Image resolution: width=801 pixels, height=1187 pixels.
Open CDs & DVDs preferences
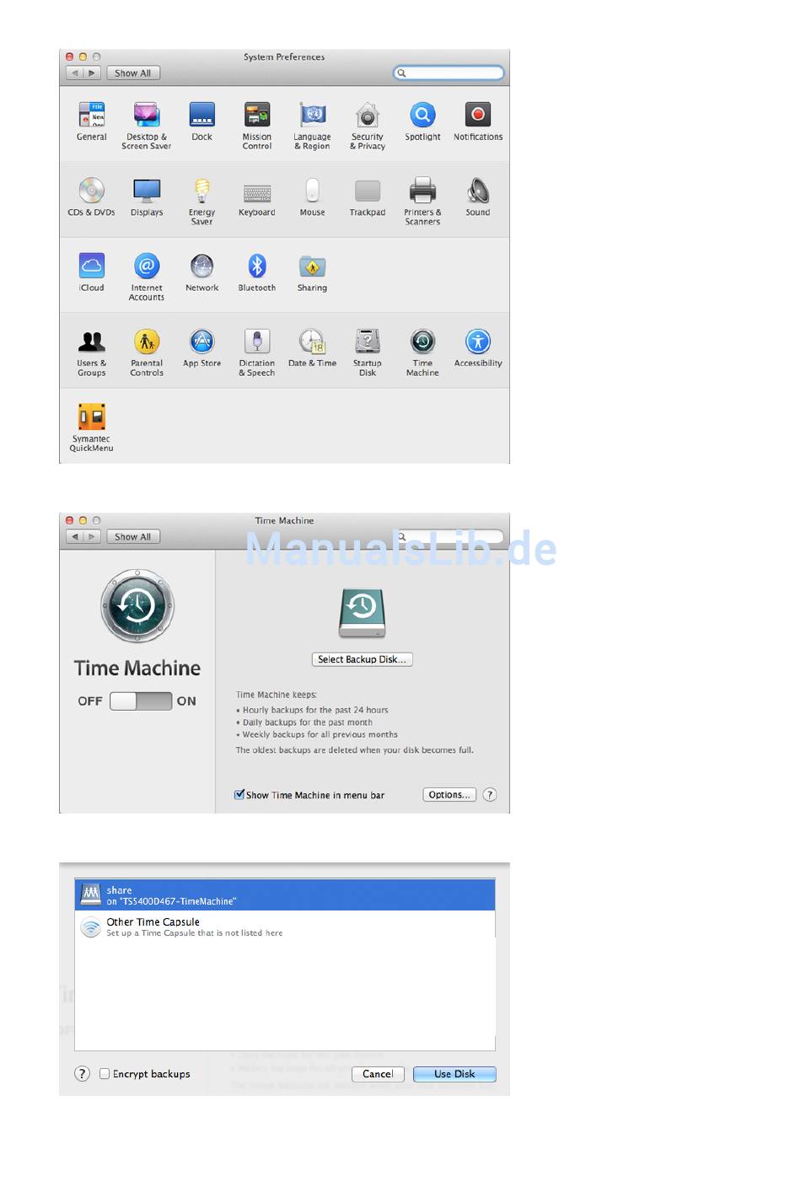91,196
